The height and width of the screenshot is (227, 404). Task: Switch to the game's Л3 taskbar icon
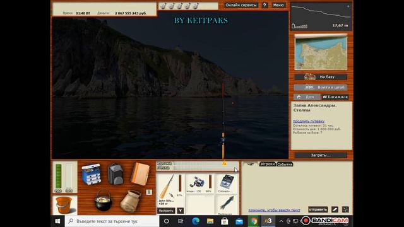click(268, 221)
